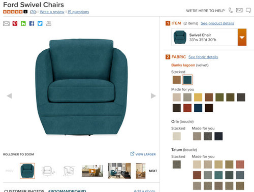
Task: Choose the yellow Made for you swatch
Action: click(x=198, y=98)
